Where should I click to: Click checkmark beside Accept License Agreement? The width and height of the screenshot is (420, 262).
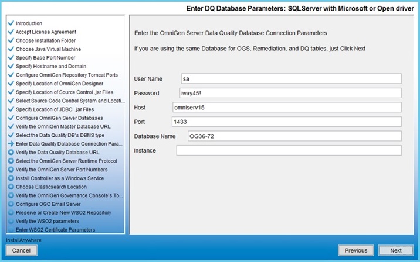(11, 32)
